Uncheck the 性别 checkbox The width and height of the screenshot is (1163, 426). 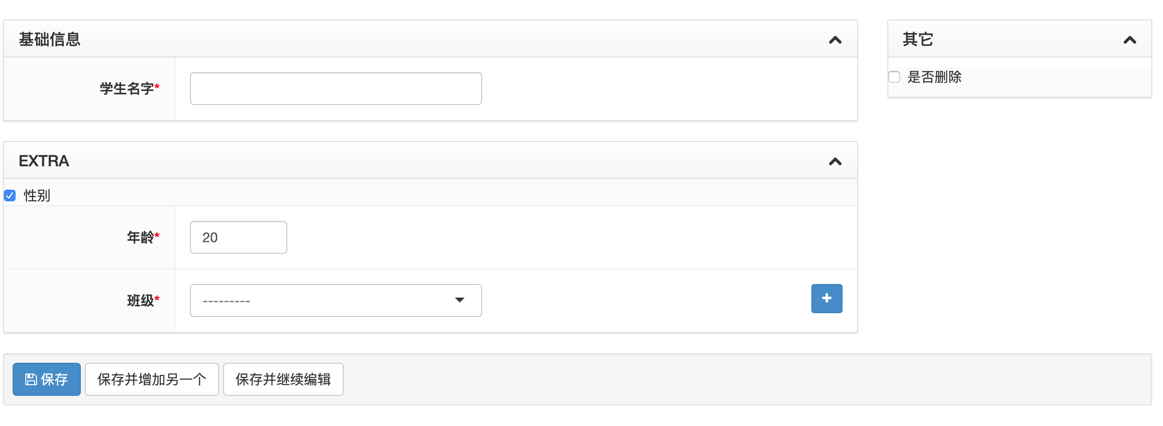[x=10, y=195]
